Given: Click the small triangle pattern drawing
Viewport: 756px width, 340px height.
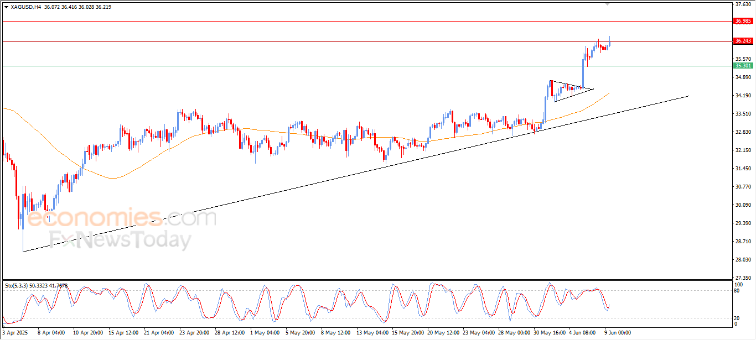Looking at the screenshot, I should pos(573,91).
